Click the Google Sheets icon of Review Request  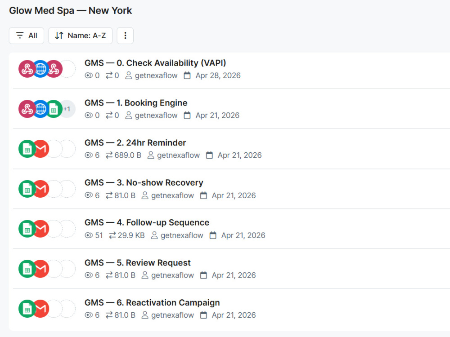coord(27,269)
